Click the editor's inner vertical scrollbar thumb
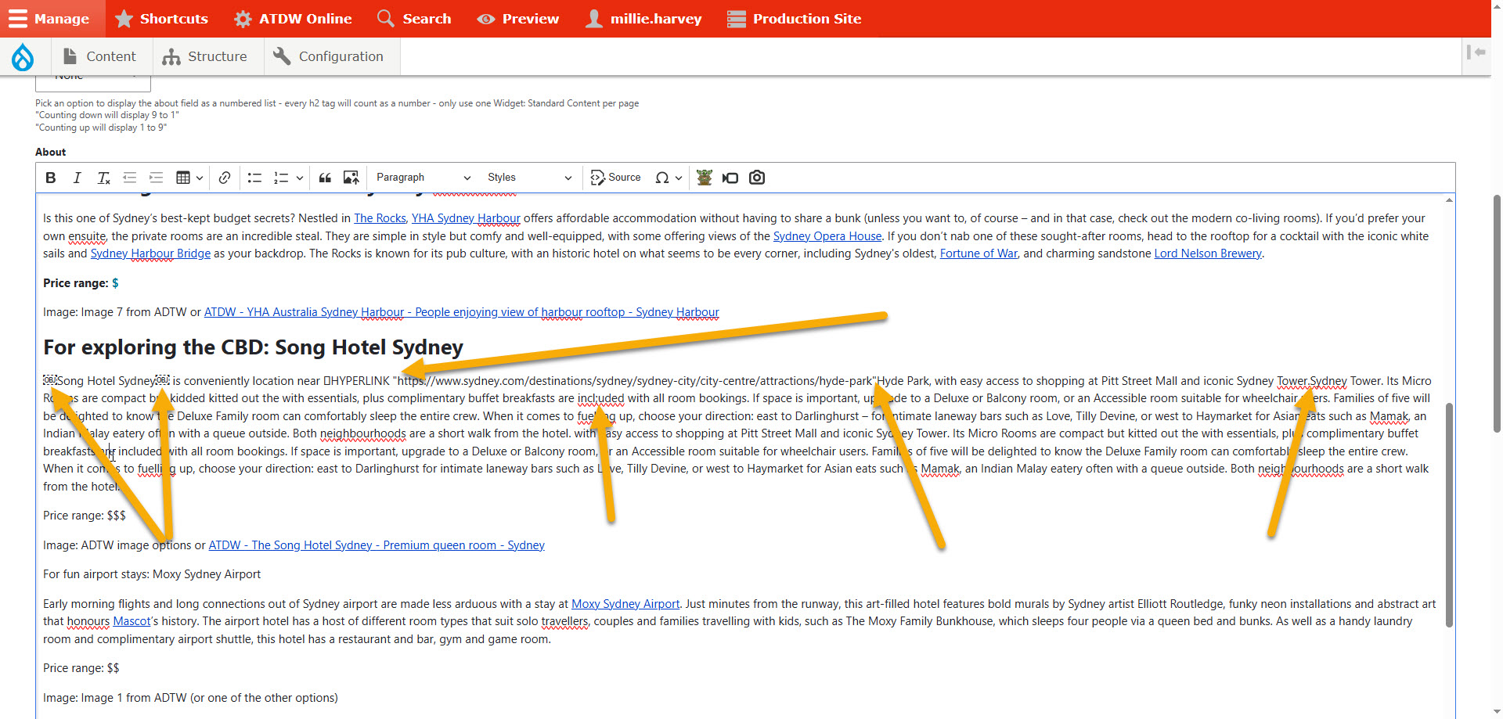Viewport: 1503px width, 719px height. (1449, 515)
